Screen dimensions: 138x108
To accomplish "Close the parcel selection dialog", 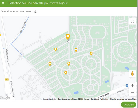I will click(x=3, y=3).
